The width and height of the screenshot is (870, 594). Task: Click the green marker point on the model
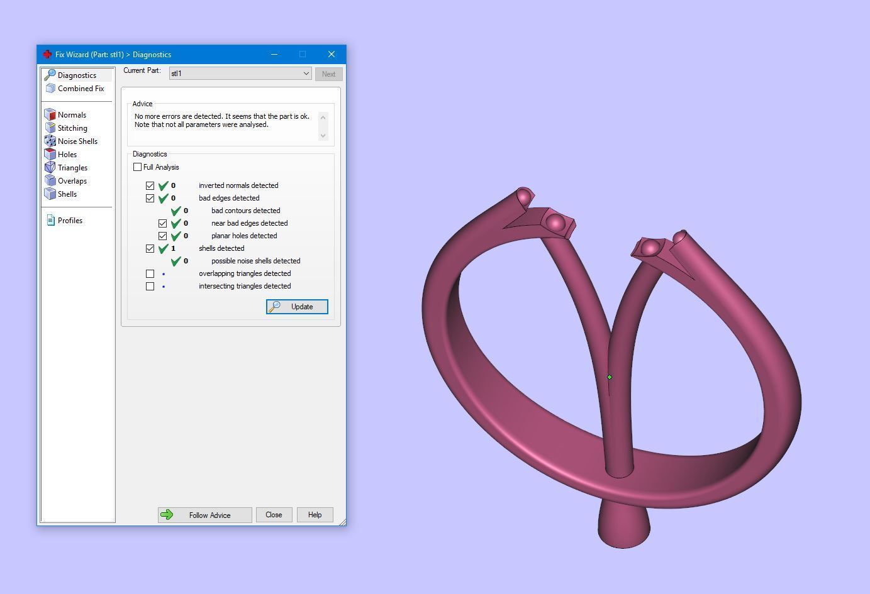[609, 377]
